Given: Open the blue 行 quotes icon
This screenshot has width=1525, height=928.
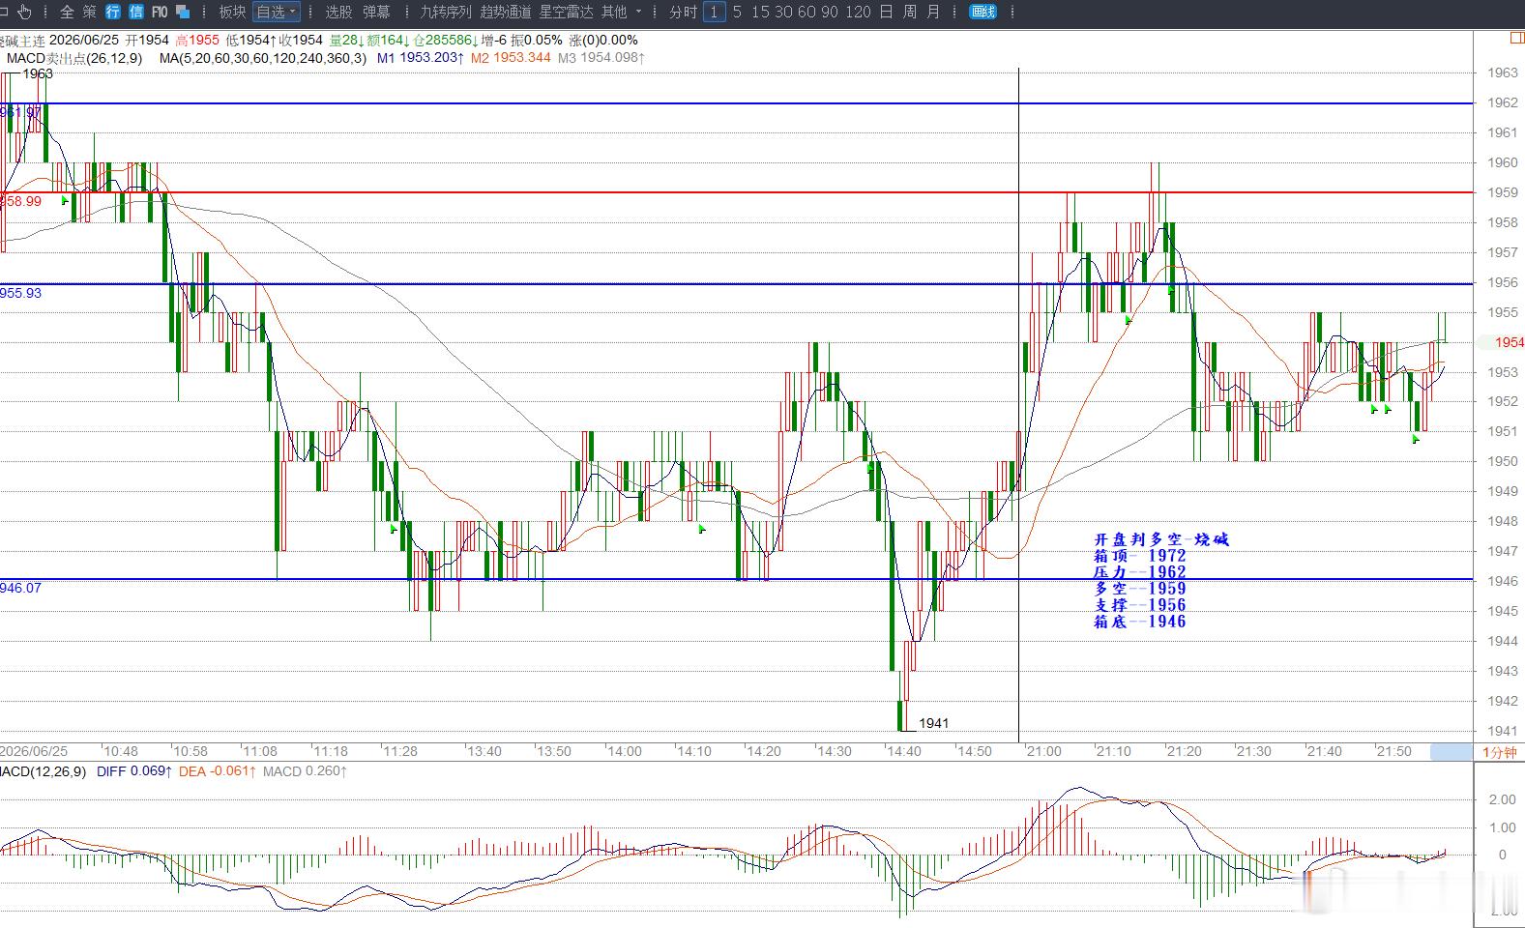Looking at the screenshot, I should click(113, 12).
